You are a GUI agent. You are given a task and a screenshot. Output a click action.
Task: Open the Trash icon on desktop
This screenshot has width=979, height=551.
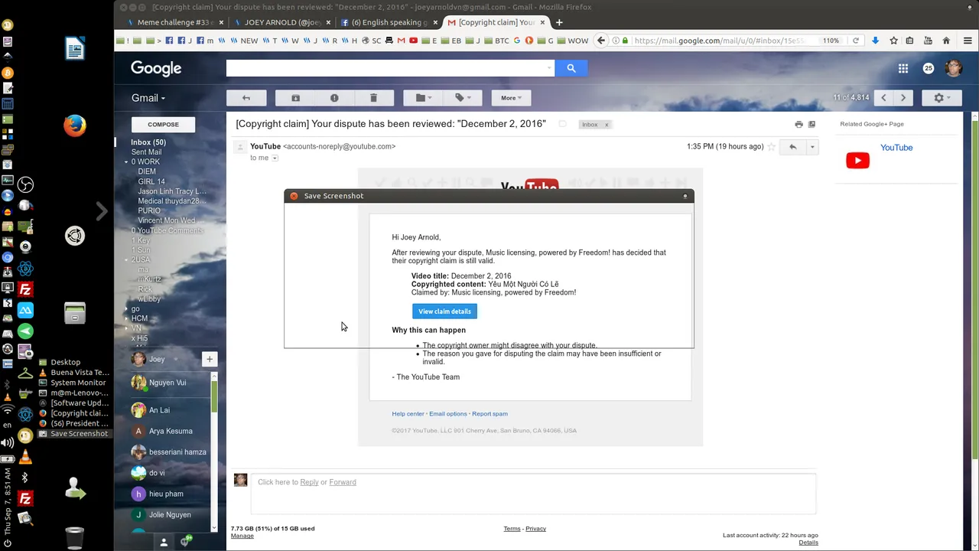[x=74, y=537]
